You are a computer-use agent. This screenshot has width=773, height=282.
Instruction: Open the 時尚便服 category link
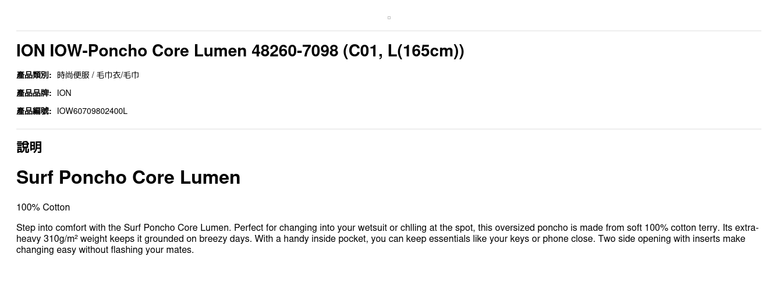point(73,75)
